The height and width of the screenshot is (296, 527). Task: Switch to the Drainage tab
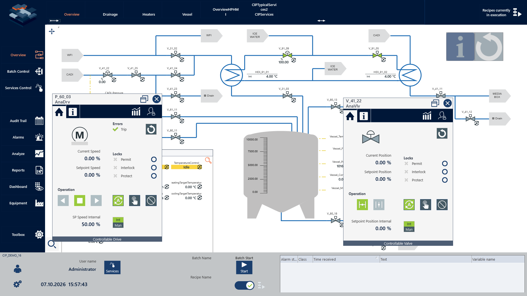coord(110,14)
